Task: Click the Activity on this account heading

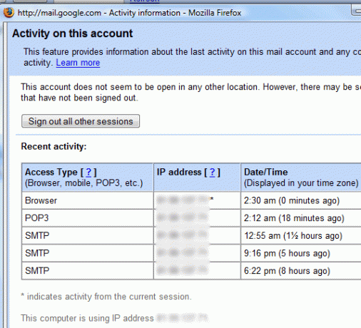Action: 73,34
